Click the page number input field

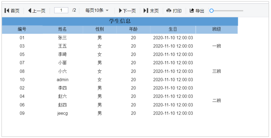[61, 10]
